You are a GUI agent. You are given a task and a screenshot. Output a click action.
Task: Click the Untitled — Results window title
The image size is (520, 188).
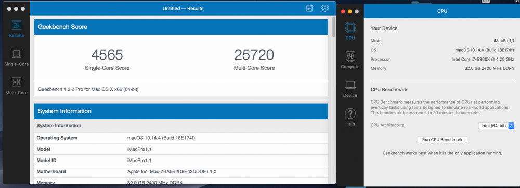click(x=183, y=9)
